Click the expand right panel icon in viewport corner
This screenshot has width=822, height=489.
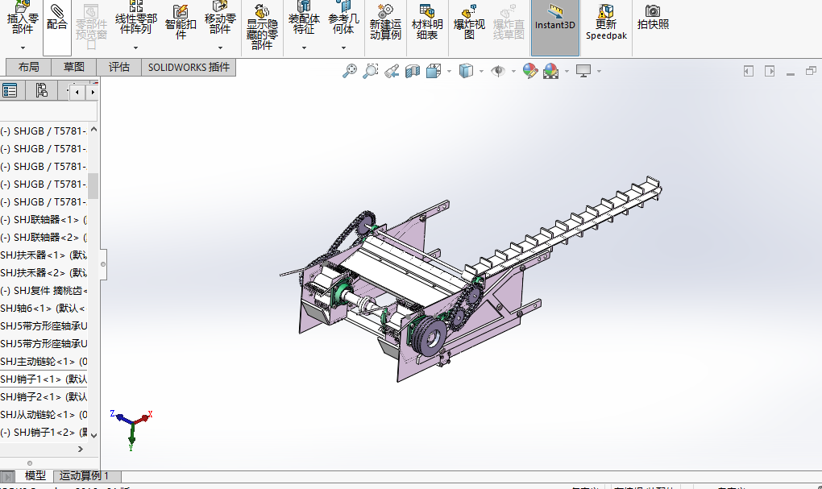click(770, 71)
